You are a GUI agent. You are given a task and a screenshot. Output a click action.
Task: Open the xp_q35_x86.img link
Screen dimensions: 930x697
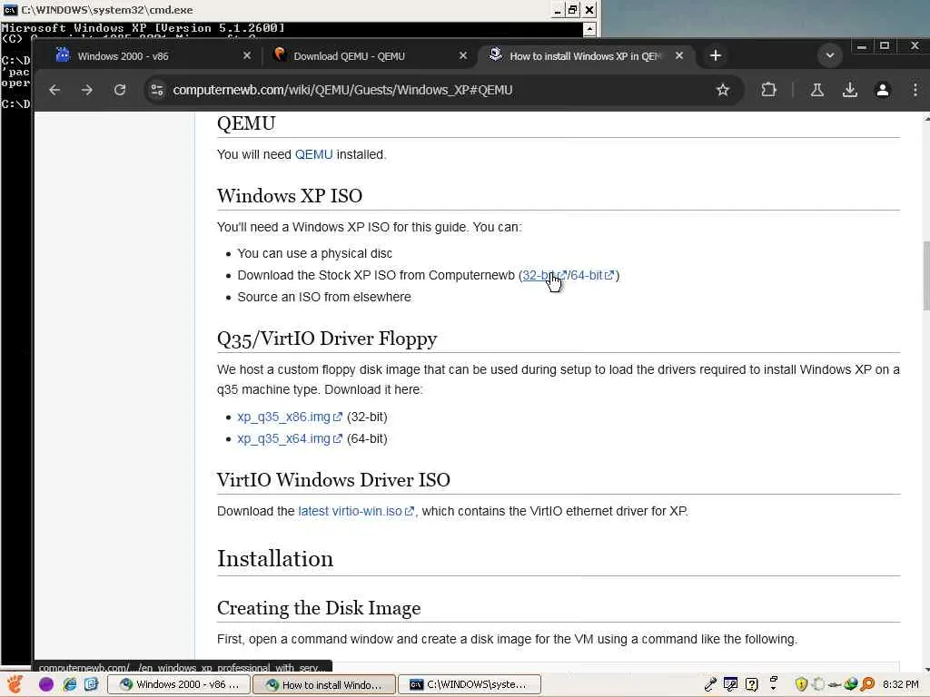(290, 417)
